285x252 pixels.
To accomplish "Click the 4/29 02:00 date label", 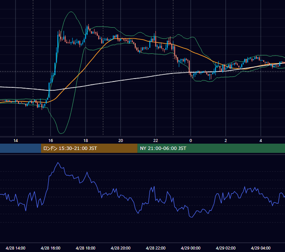I will (225, 248).
